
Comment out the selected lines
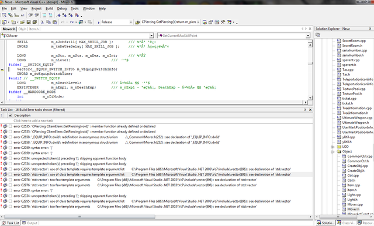pos(44,15)
